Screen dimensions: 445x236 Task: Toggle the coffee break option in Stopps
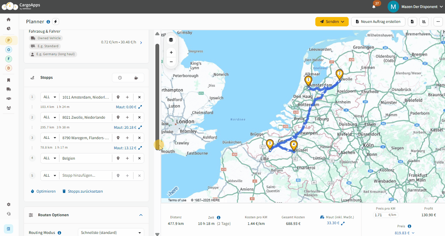(136, 78)
